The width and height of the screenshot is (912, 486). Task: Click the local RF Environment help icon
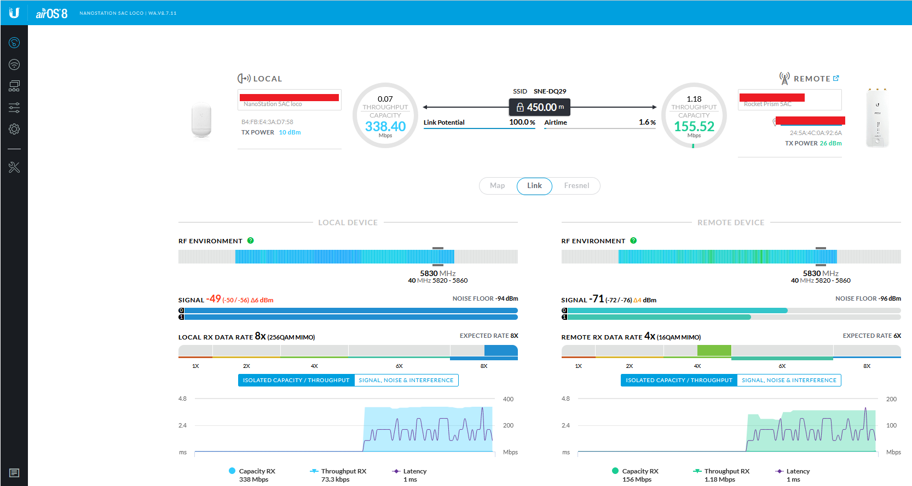pos(250,241)
